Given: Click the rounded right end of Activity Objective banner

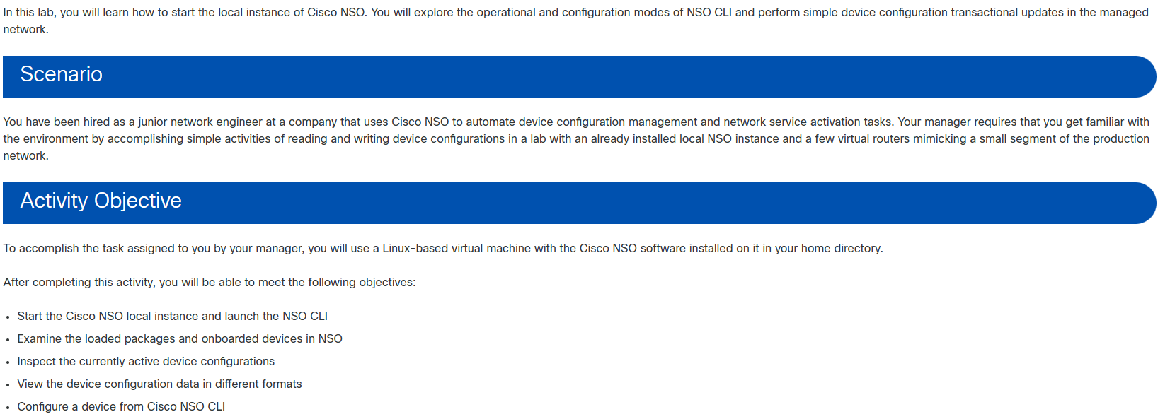Looking at the screenshot, I should (x=1141, y=203).
